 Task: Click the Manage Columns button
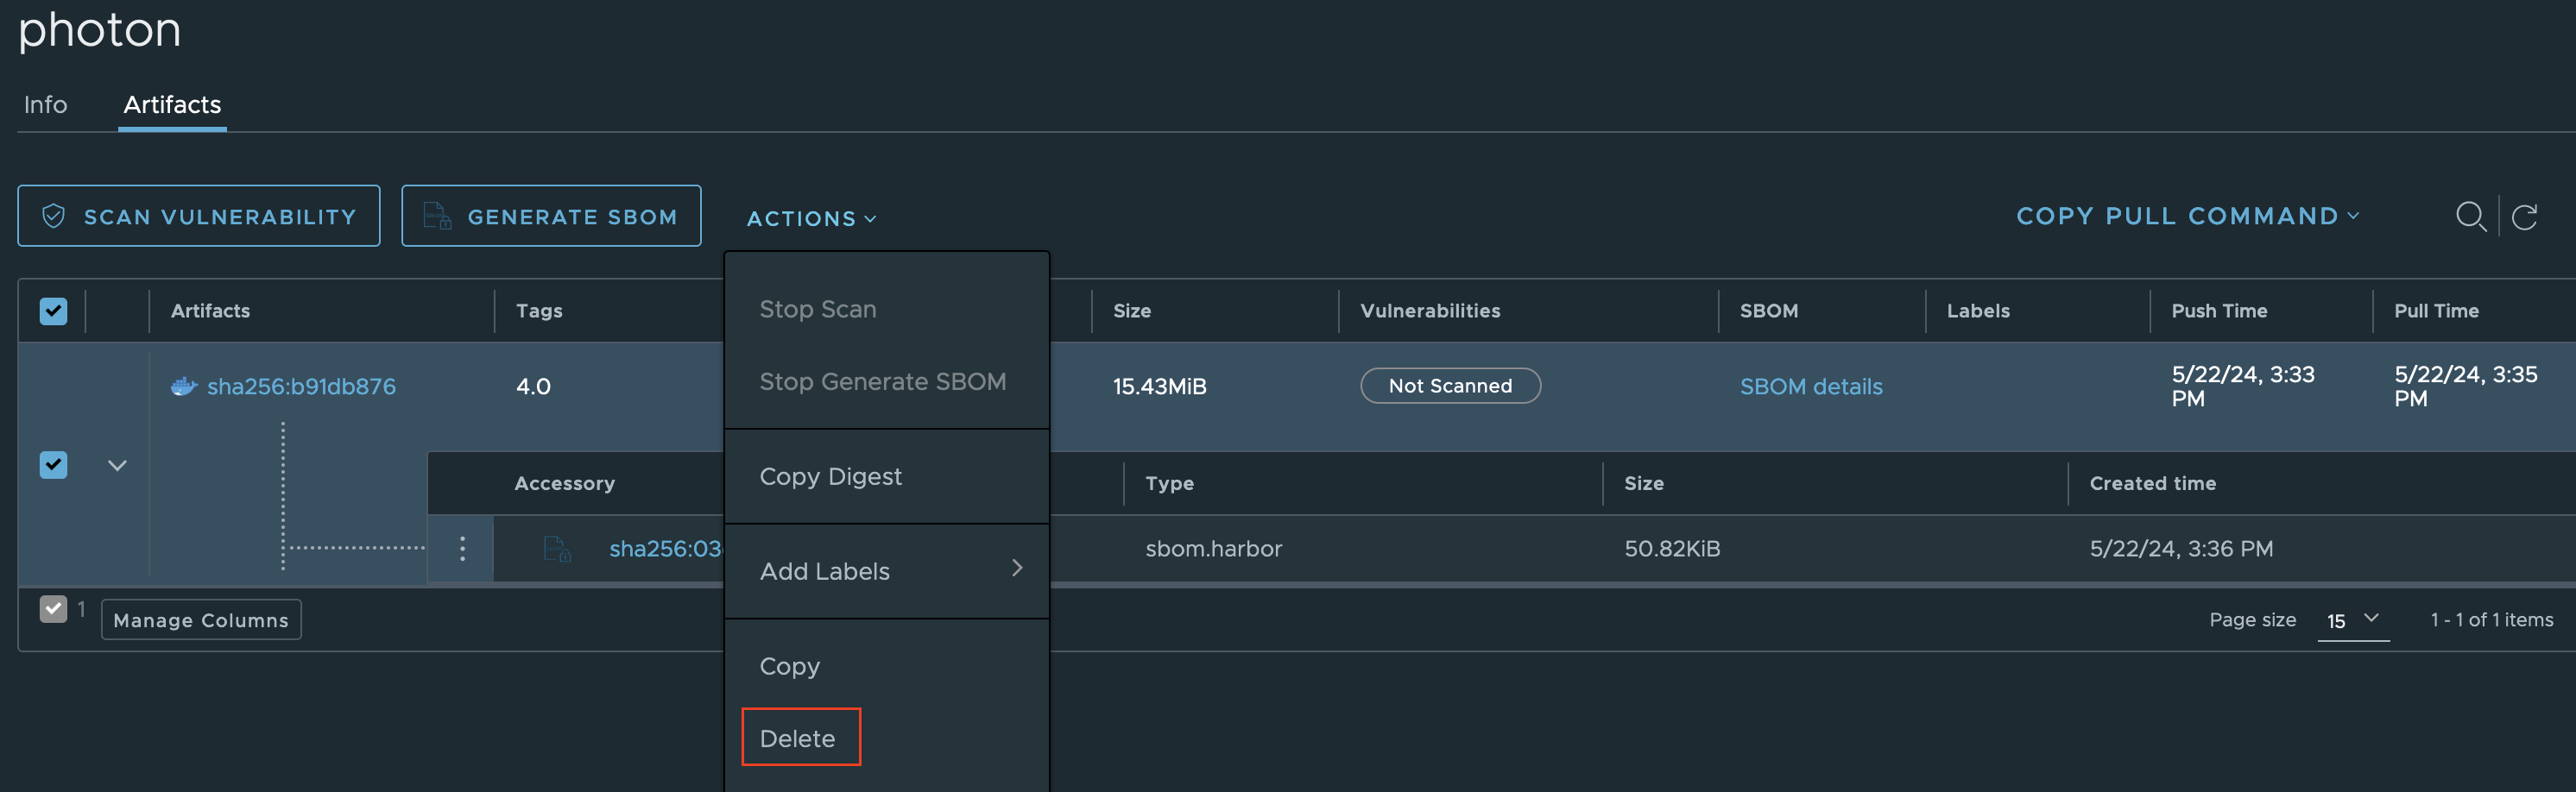click(200, 619)
